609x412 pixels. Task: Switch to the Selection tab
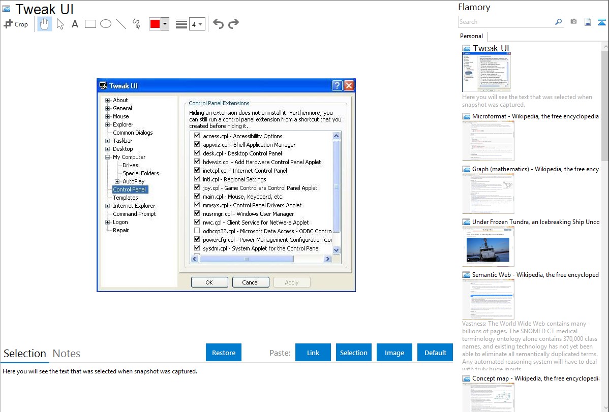25,354
